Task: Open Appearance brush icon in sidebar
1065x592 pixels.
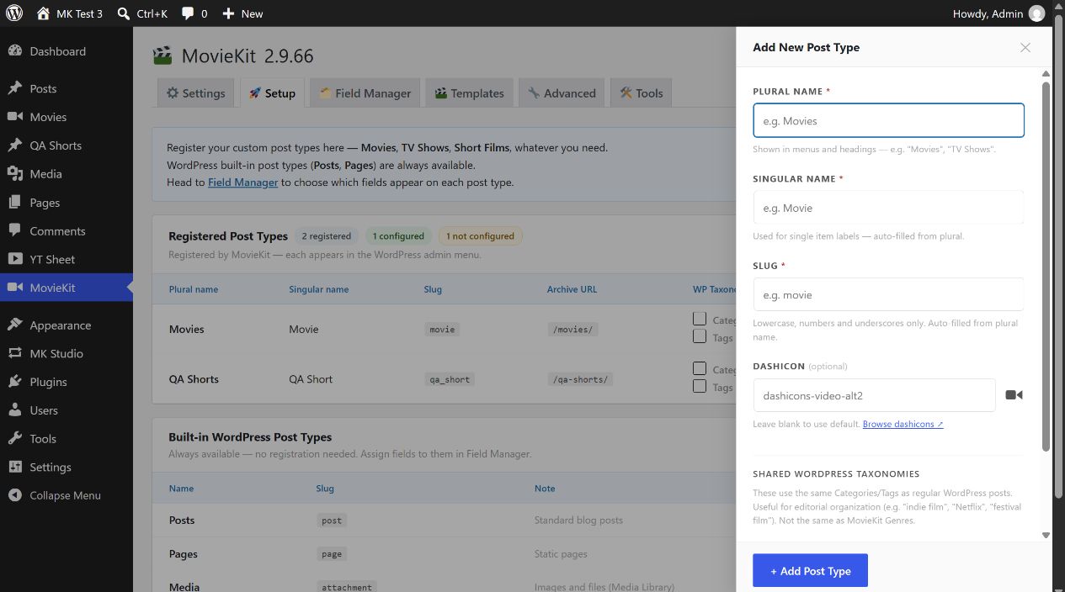Action: [x=14, y=325]
